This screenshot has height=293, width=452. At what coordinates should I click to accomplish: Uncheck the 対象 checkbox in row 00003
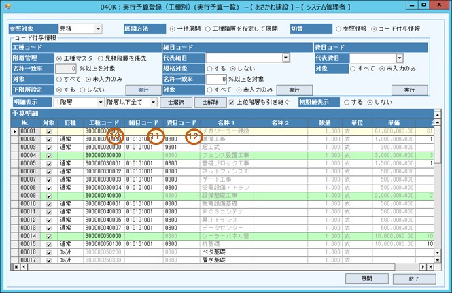coord(48,148)
